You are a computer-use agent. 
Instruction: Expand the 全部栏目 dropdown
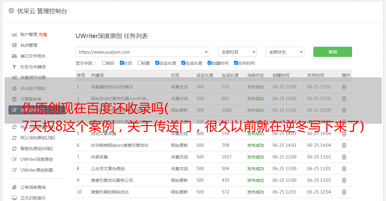click(x=237, y=52)
